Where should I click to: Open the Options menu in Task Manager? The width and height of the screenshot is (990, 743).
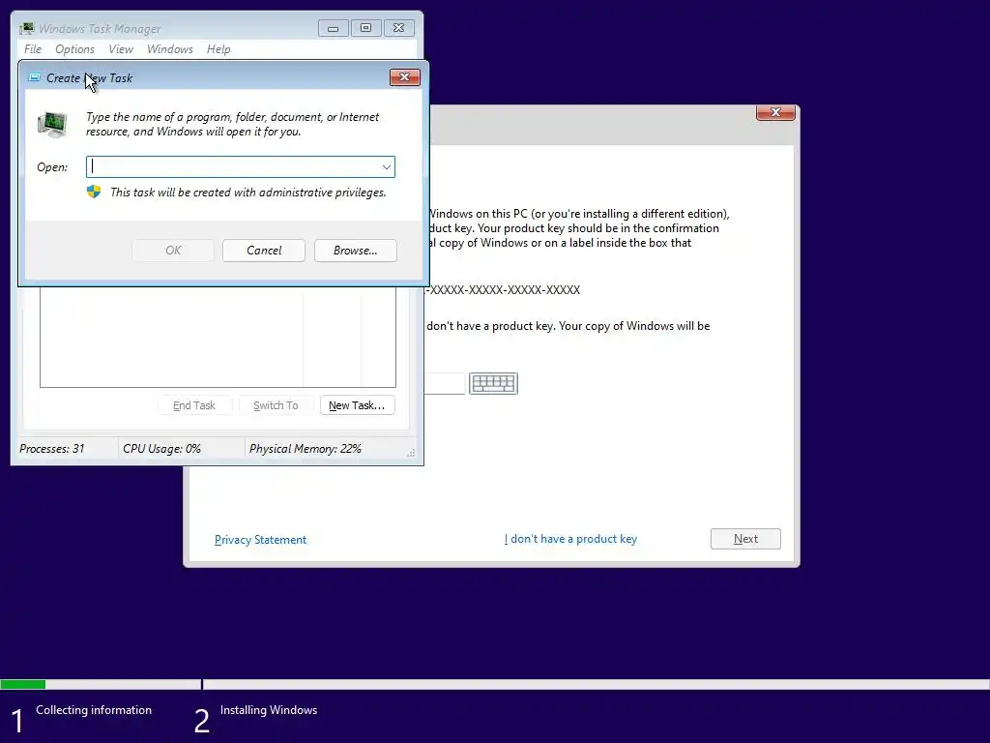pyautogui.click(x=74, y=49)
